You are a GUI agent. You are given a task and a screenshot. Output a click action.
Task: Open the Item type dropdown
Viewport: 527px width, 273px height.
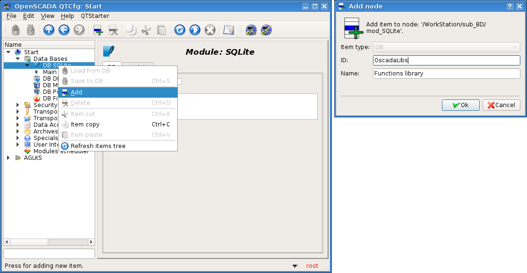[446, 47]
